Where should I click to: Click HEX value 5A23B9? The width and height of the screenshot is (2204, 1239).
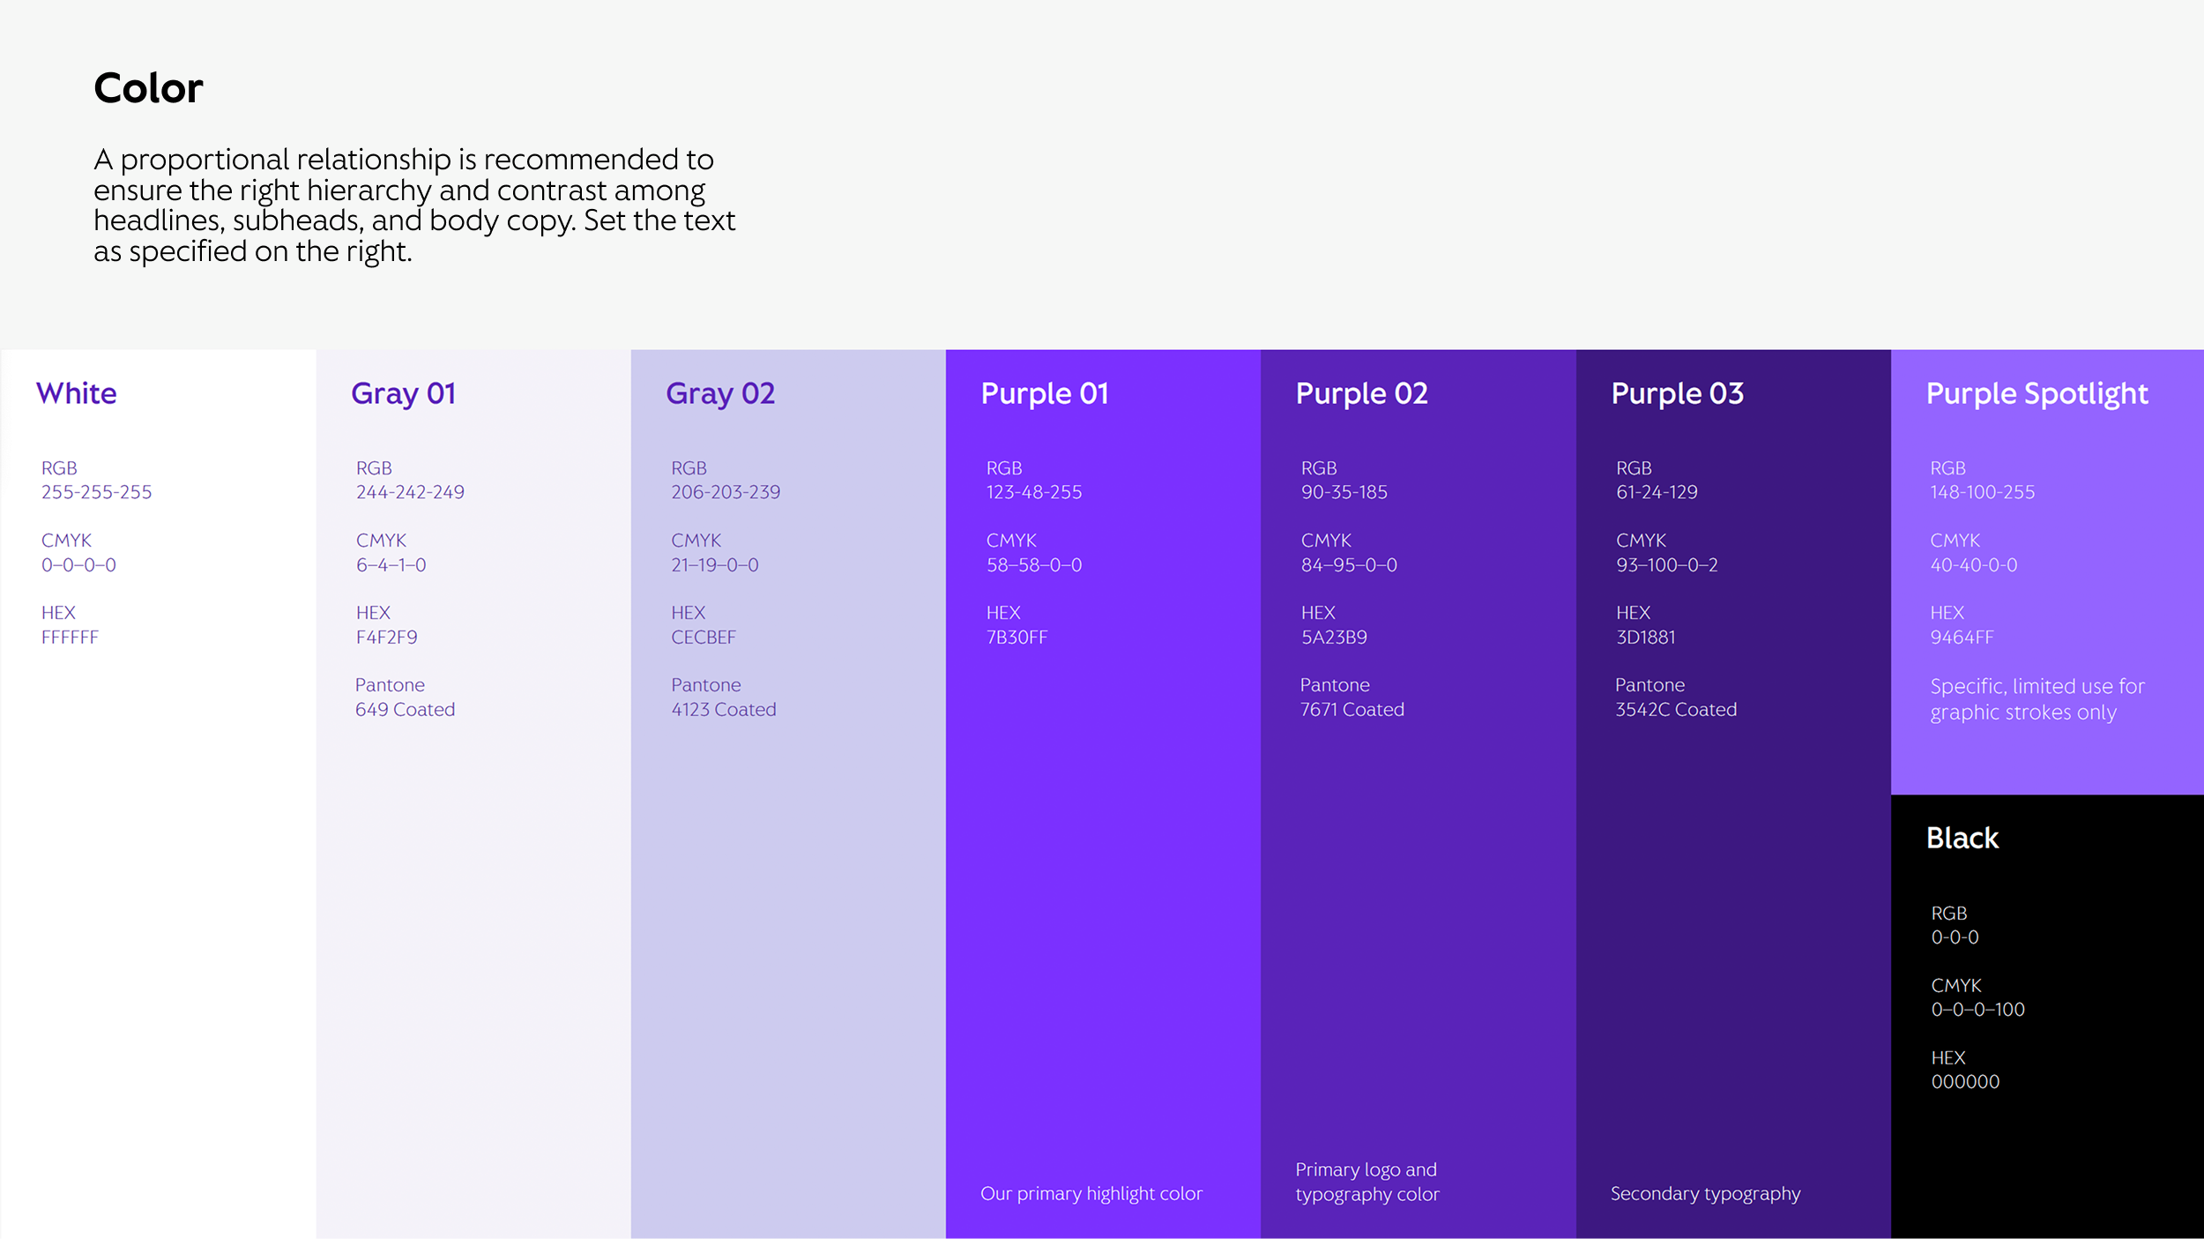pos(1333,637)
